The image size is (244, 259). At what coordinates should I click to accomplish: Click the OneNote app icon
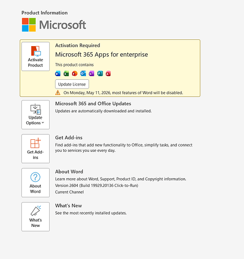[x=92, y=74]
